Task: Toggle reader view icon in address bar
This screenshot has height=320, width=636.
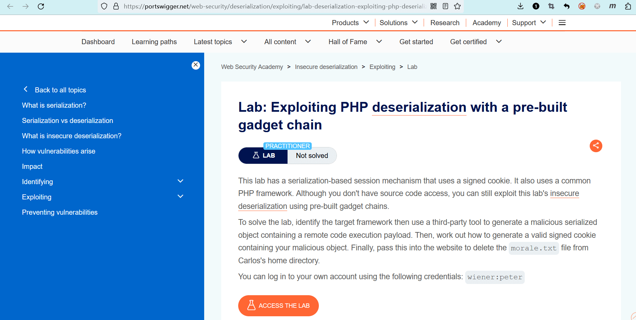Action: 445,6
